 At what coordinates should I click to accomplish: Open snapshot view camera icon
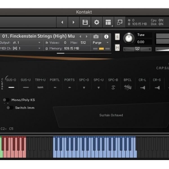click(x=96, y=37)
